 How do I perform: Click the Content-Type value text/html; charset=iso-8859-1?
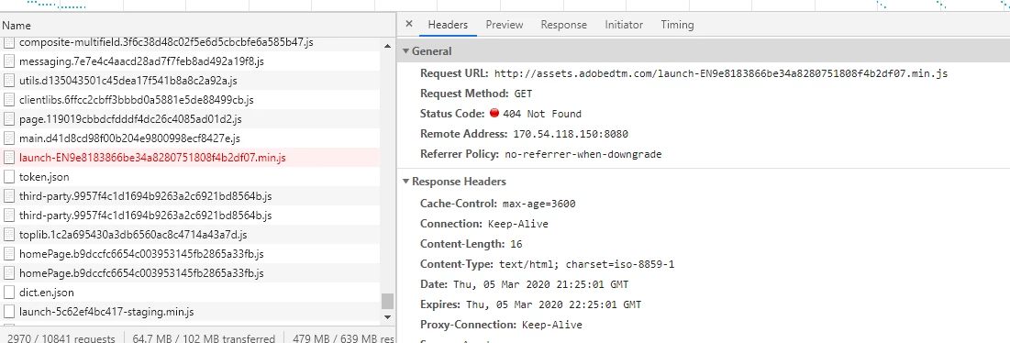tap(587, 264)
